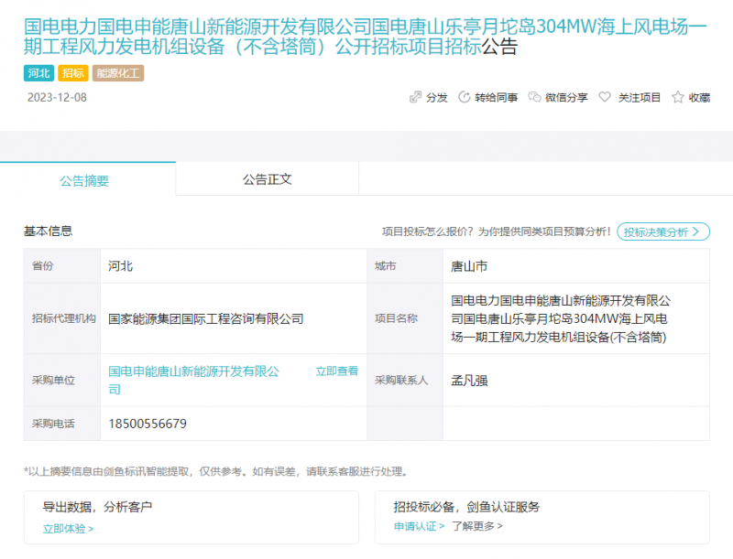Click the 分发 label text
Screen dimensions: 733x559
click(437, 98)
